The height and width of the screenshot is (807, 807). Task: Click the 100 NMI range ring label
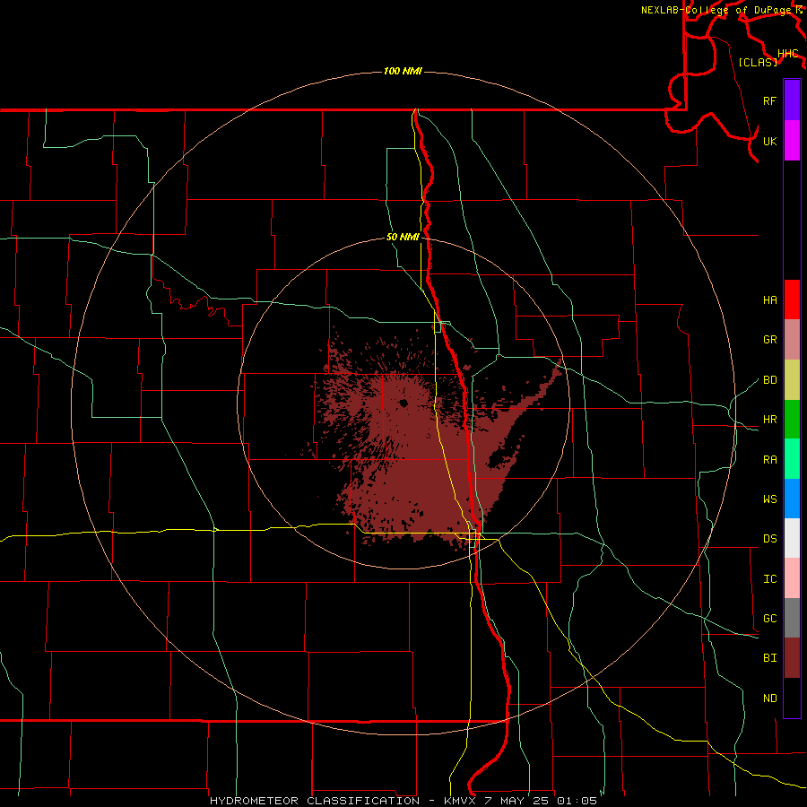pyautogui.click(x=403, y=71)
